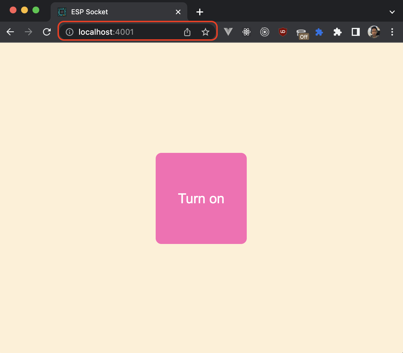Click the site info icon in address bar

(x=69, y=32)
